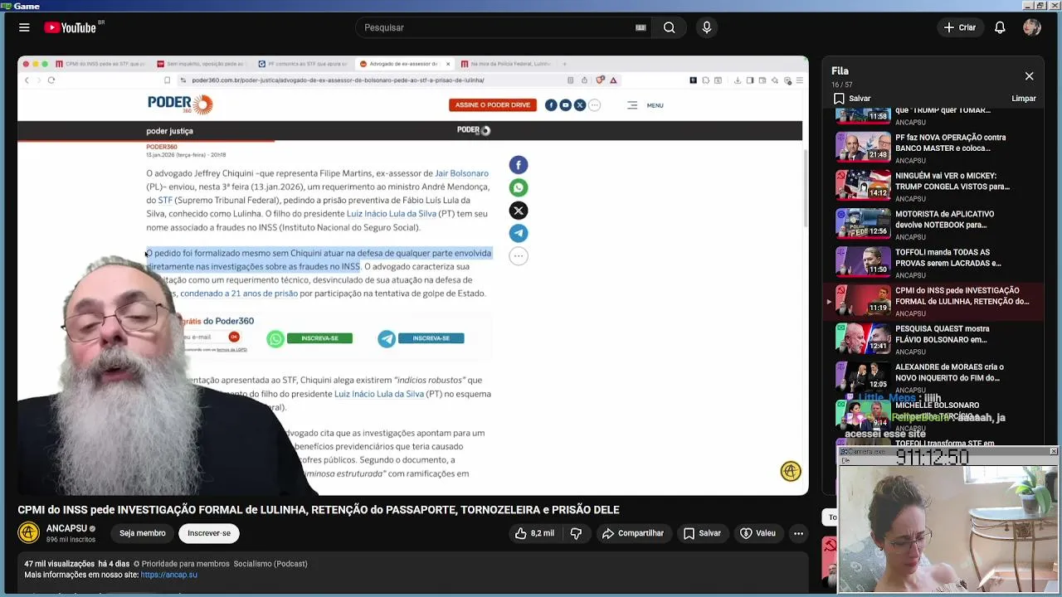Viewport: 1062px width, 597px height.
Task: Click the video player area
Action: [x=413, y=275]
